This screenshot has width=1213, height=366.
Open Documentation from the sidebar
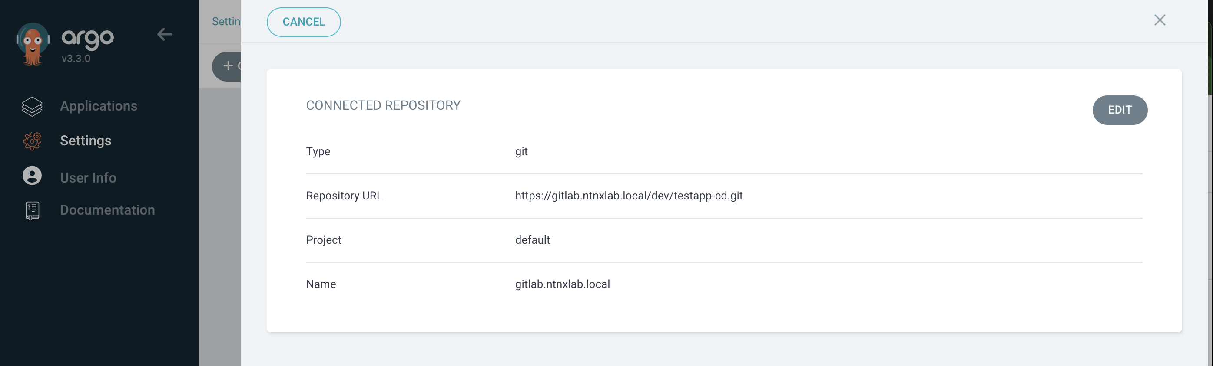tap(107, 210)
